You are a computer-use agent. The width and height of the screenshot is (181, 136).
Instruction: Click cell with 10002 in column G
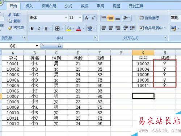pos(143,63)
